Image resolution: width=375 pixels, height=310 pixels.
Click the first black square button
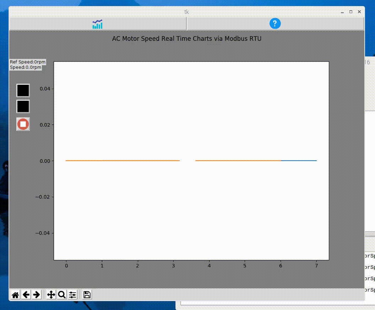click(x=23, y=90)
